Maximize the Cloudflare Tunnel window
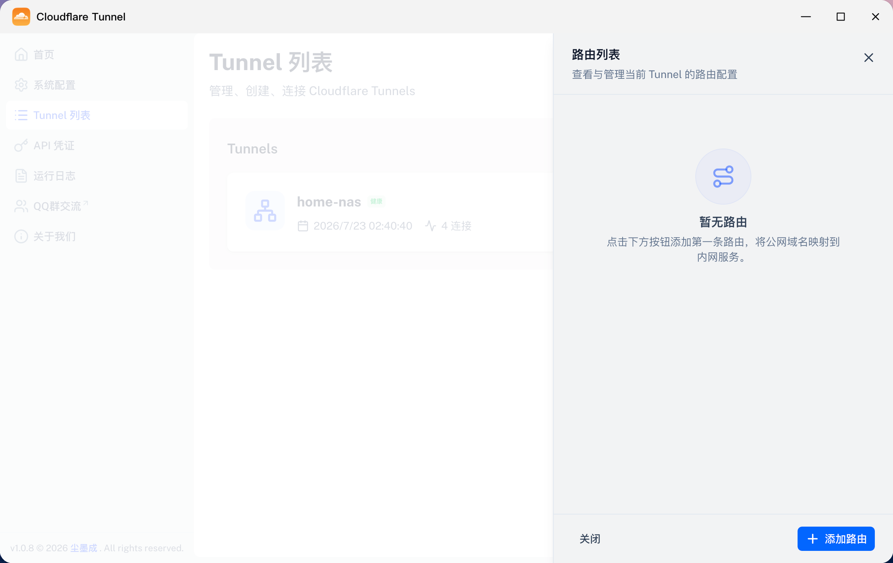 point(840,17)
